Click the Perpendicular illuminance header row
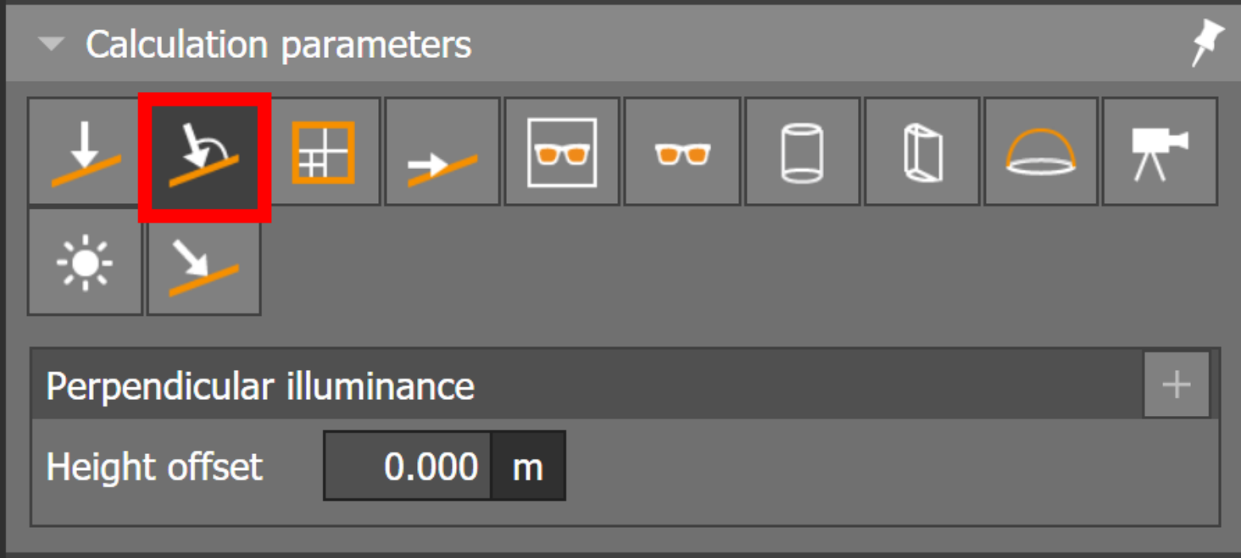Image resolution: width=1241 pixels, height=558 pixels. [556, 386]
